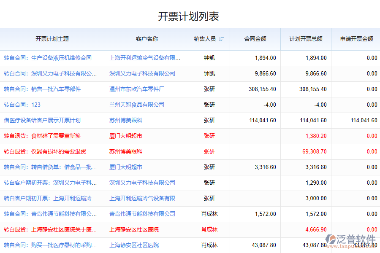The image size is (380, 253).
Task: Click the 计划开票总额 column header
Action: pos(306,39)
